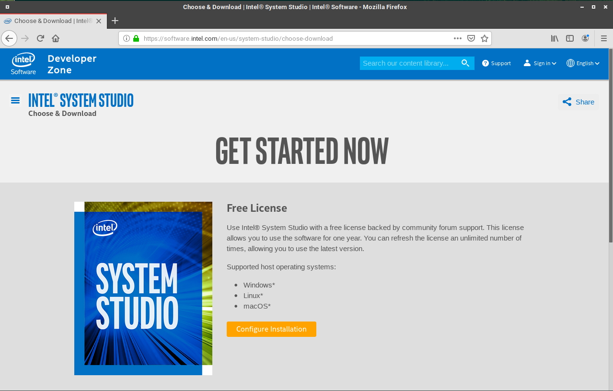Go to the Firefox home page

(56, 38)
